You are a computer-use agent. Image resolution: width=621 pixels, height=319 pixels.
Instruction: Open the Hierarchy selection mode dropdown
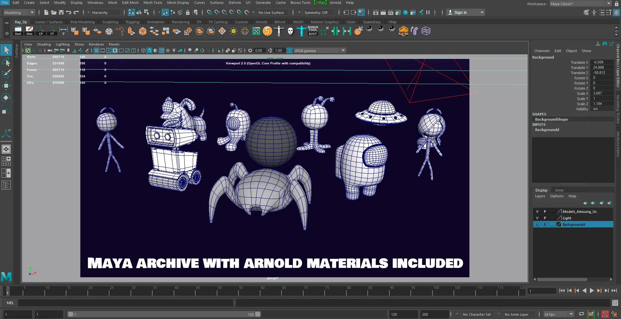[105, 13]
